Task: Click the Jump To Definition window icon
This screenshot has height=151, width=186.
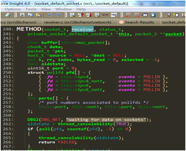Action: (x=145, y=15)
